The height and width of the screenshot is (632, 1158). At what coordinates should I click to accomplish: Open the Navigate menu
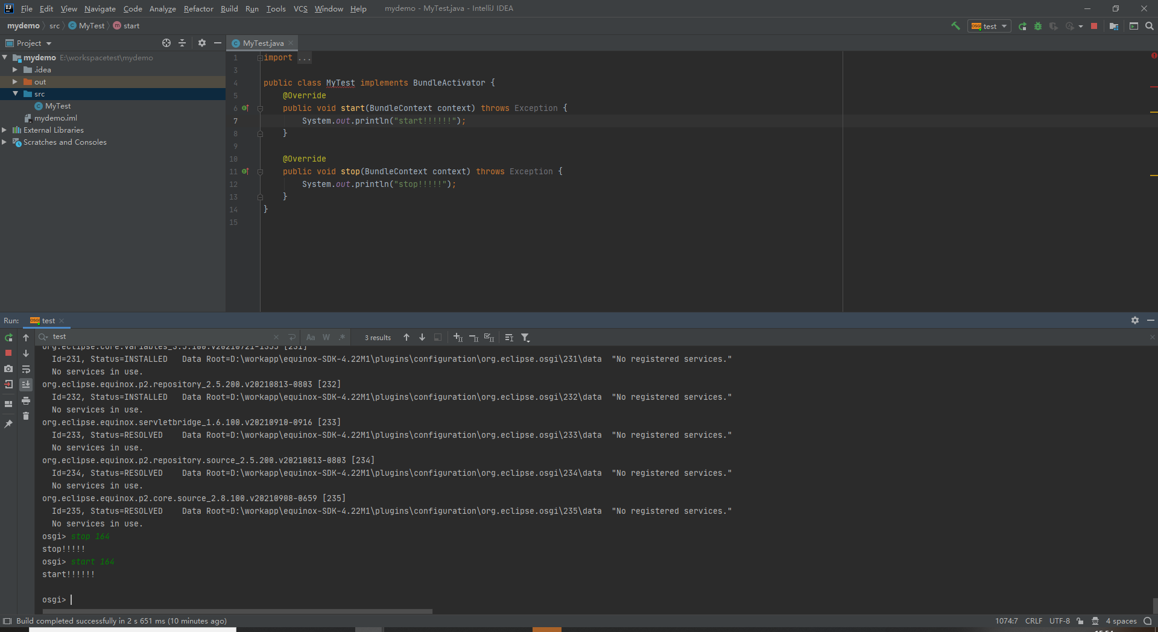(x=100, y=8)
